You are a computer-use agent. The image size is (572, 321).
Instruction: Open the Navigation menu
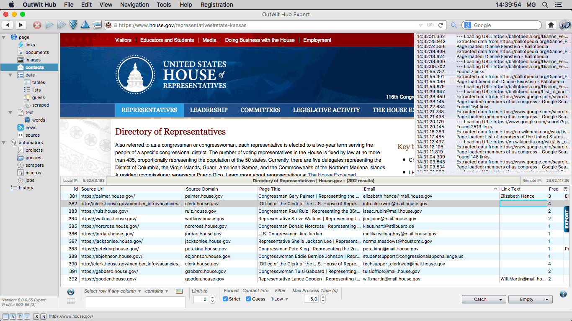pos(134,5)
